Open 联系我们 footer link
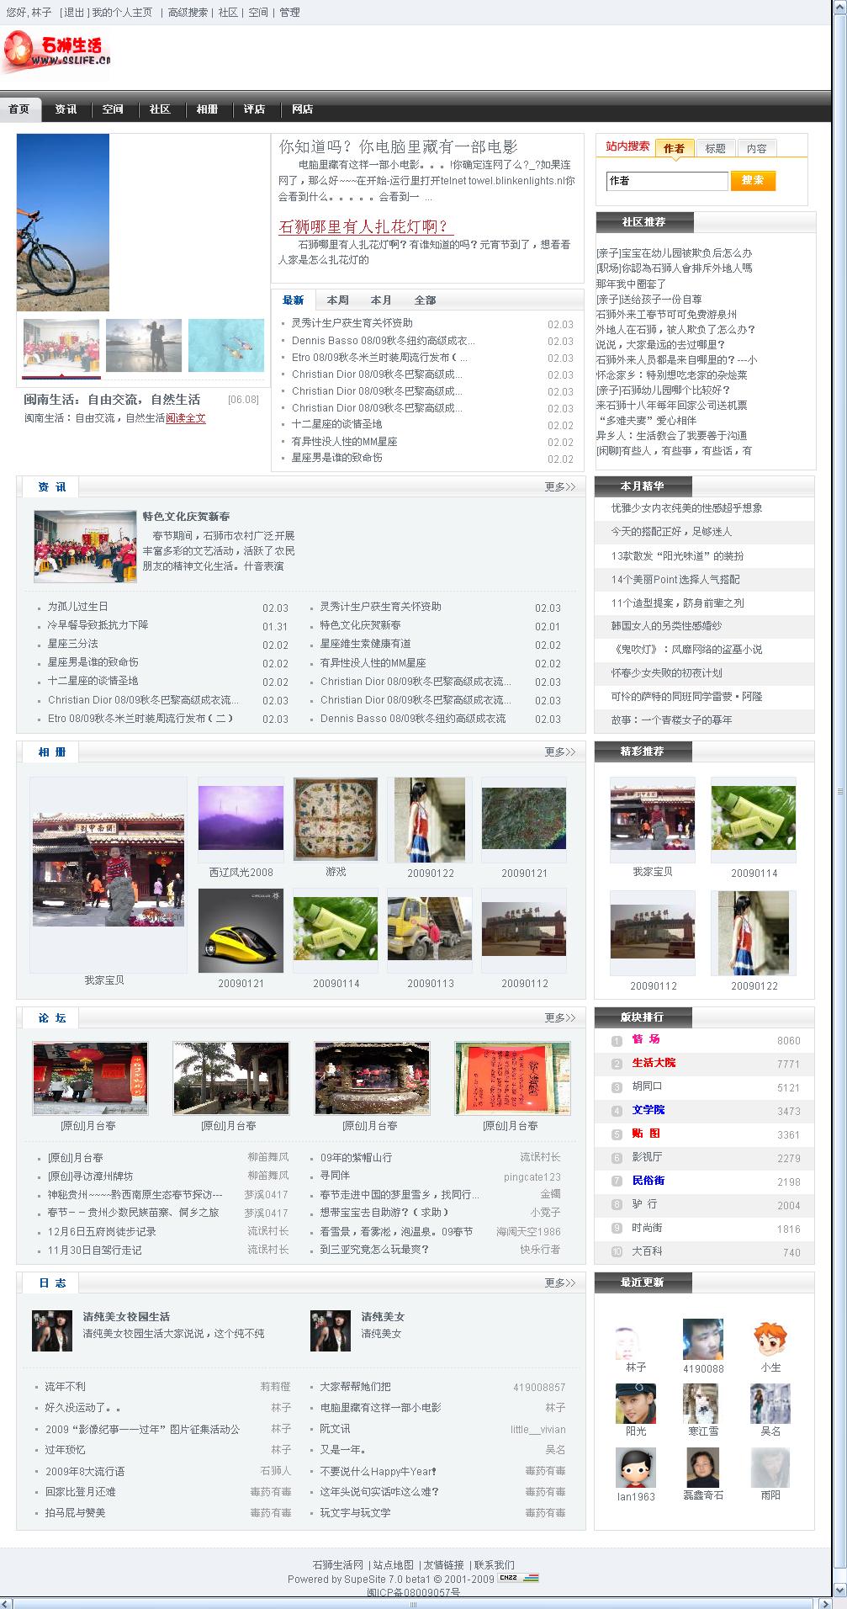Viewport: 847px width, 1609px height. (x=495, y=1565)
